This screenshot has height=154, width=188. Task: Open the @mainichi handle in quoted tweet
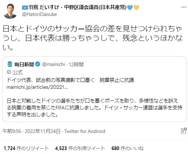click(x=53, y=64)
